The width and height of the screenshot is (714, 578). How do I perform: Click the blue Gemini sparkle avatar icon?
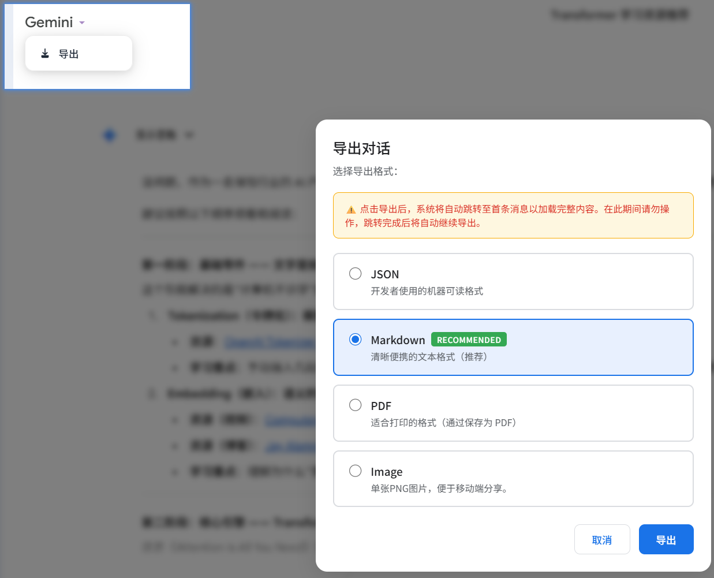pyautogui.click(x=109, y=135)
